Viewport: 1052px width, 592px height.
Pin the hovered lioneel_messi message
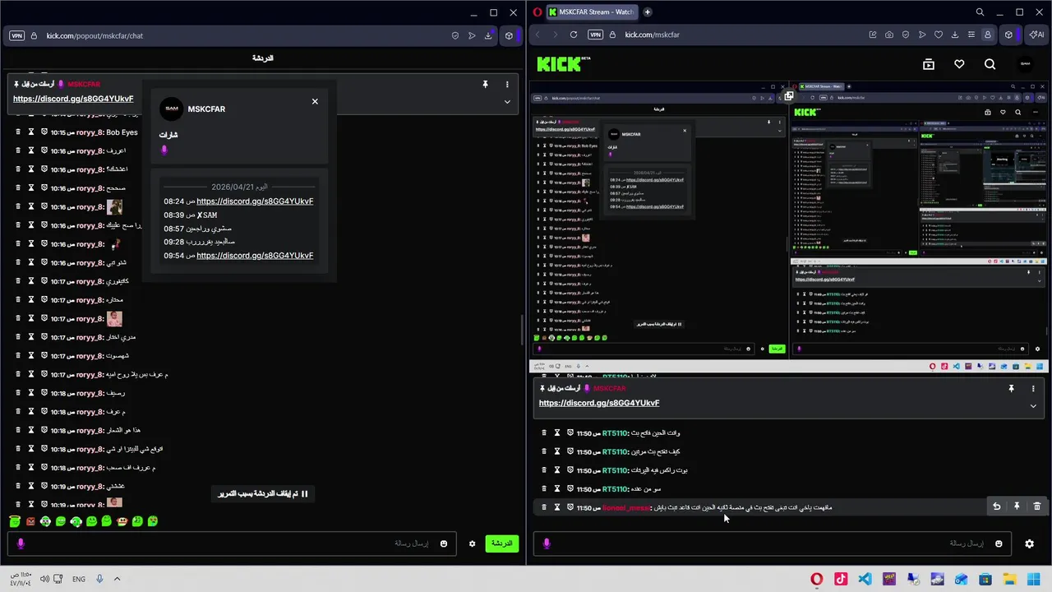(1017, 506)
